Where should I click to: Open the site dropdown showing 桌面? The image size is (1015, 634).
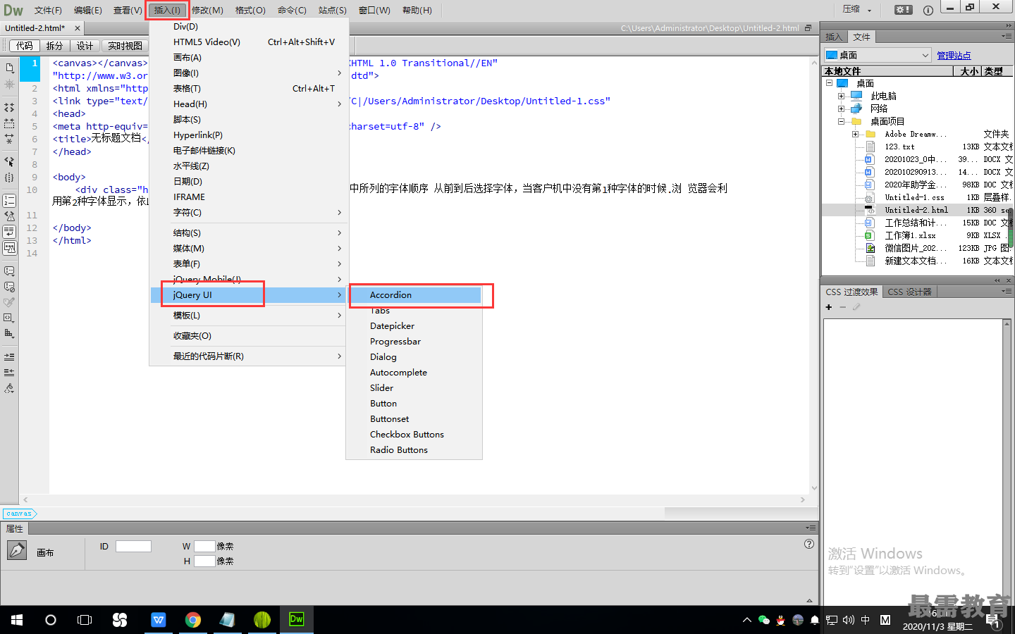[878, 55]
